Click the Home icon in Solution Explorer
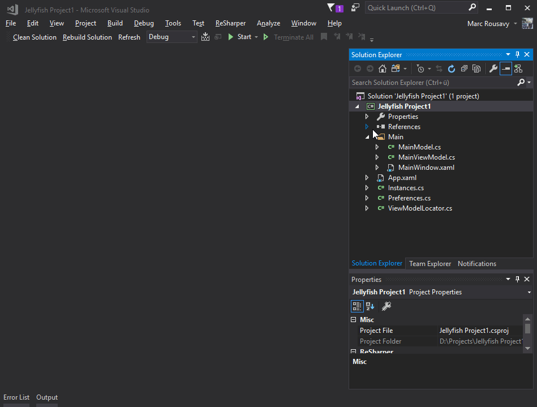537x407 pixels. point(382,69)
